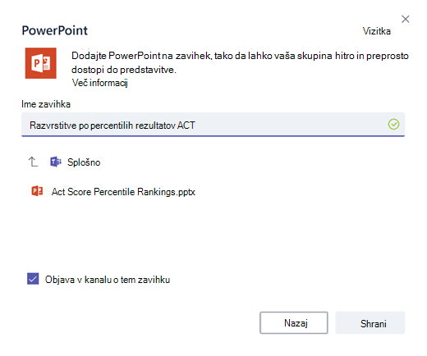Close the PowerPoint tab dialog

click(406, 19)
